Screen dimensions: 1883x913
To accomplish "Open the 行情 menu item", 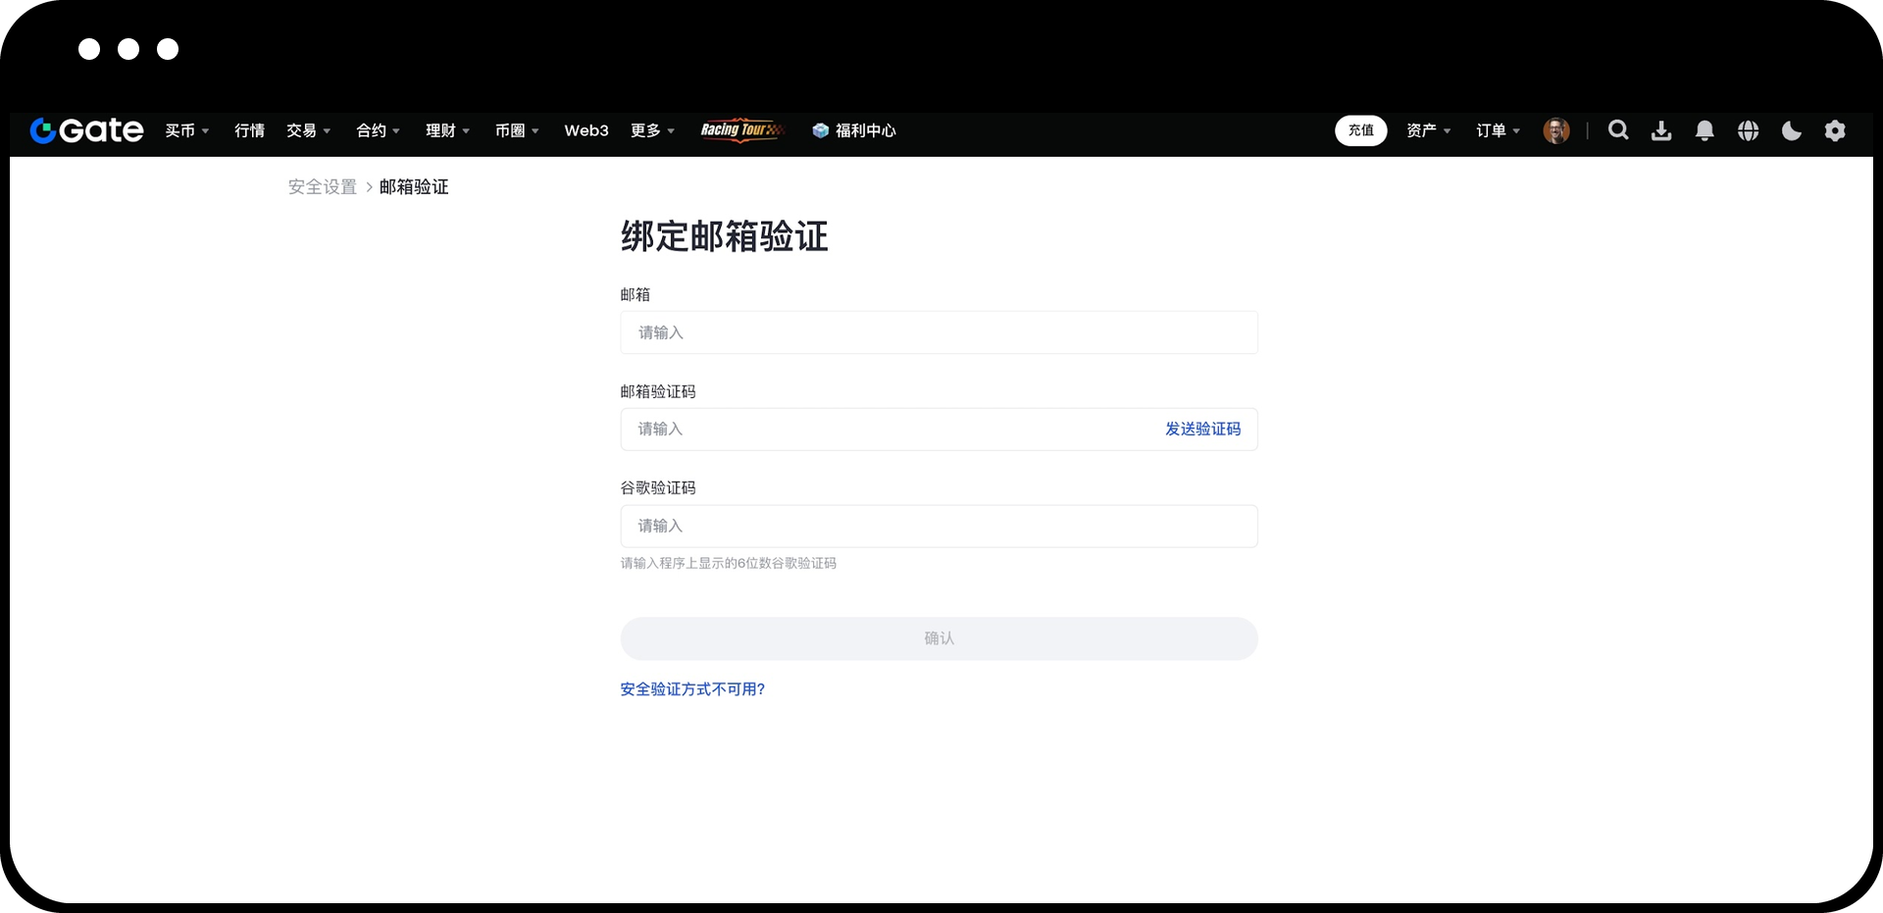I will point(249,130).
